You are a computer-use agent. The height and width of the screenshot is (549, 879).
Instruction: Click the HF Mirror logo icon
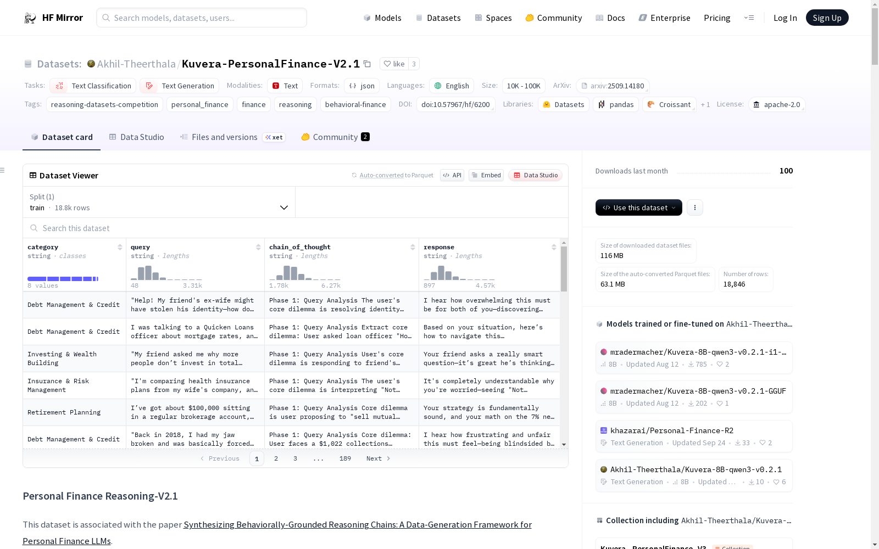(x=30, y=18)
